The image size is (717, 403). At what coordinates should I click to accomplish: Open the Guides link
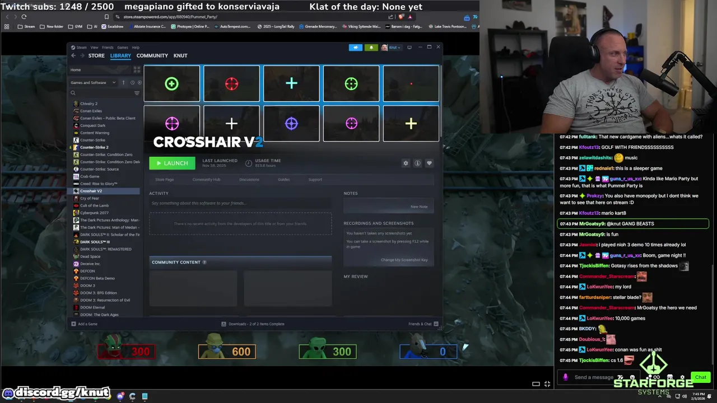284,180
